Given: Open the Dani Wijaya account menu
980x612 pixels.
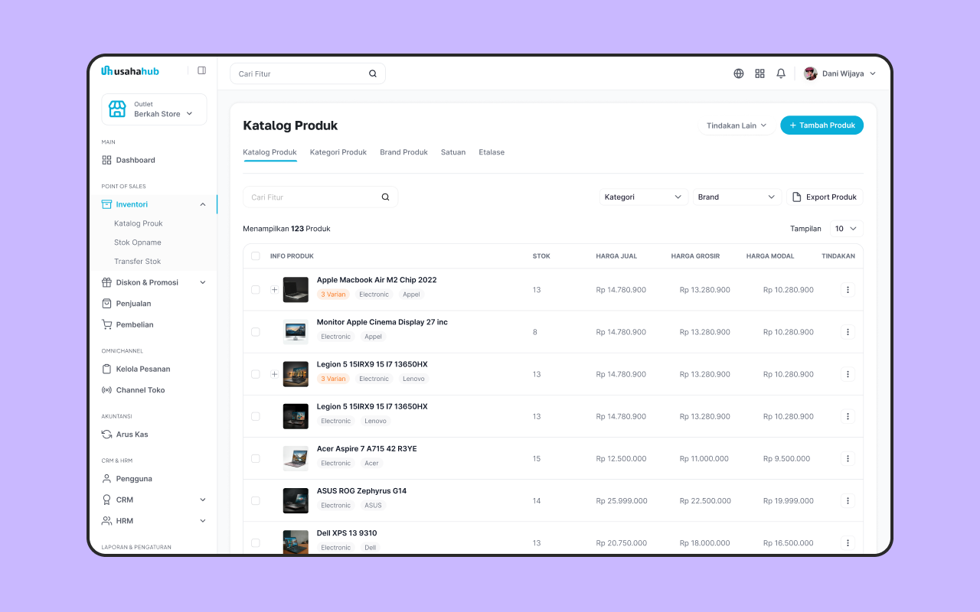Looking at the screenshot, I should pyautogui.click(x=840, y=73).
